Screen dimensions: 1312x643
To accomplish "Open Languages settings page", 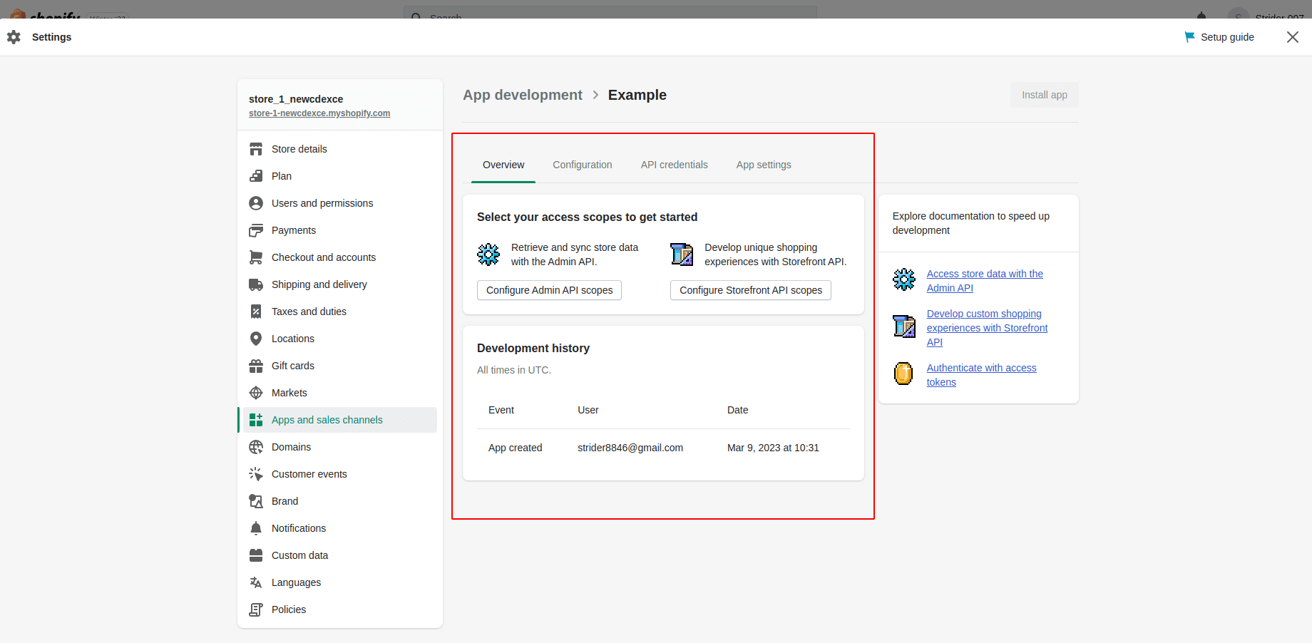I will pos(340,582).
